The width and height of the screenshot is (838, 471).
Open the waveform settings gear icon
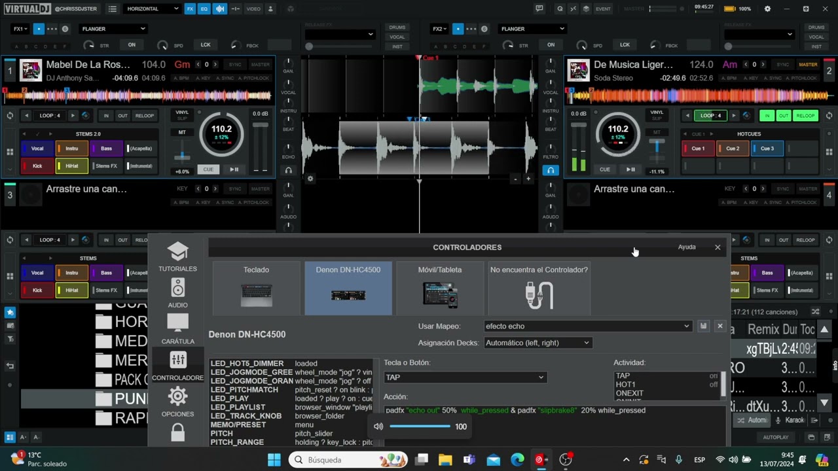point(310,179)
